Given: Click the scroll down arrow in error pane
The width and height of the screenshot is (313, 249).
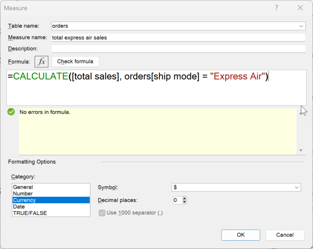Looking at the screenshot, I should click(301, 151).
